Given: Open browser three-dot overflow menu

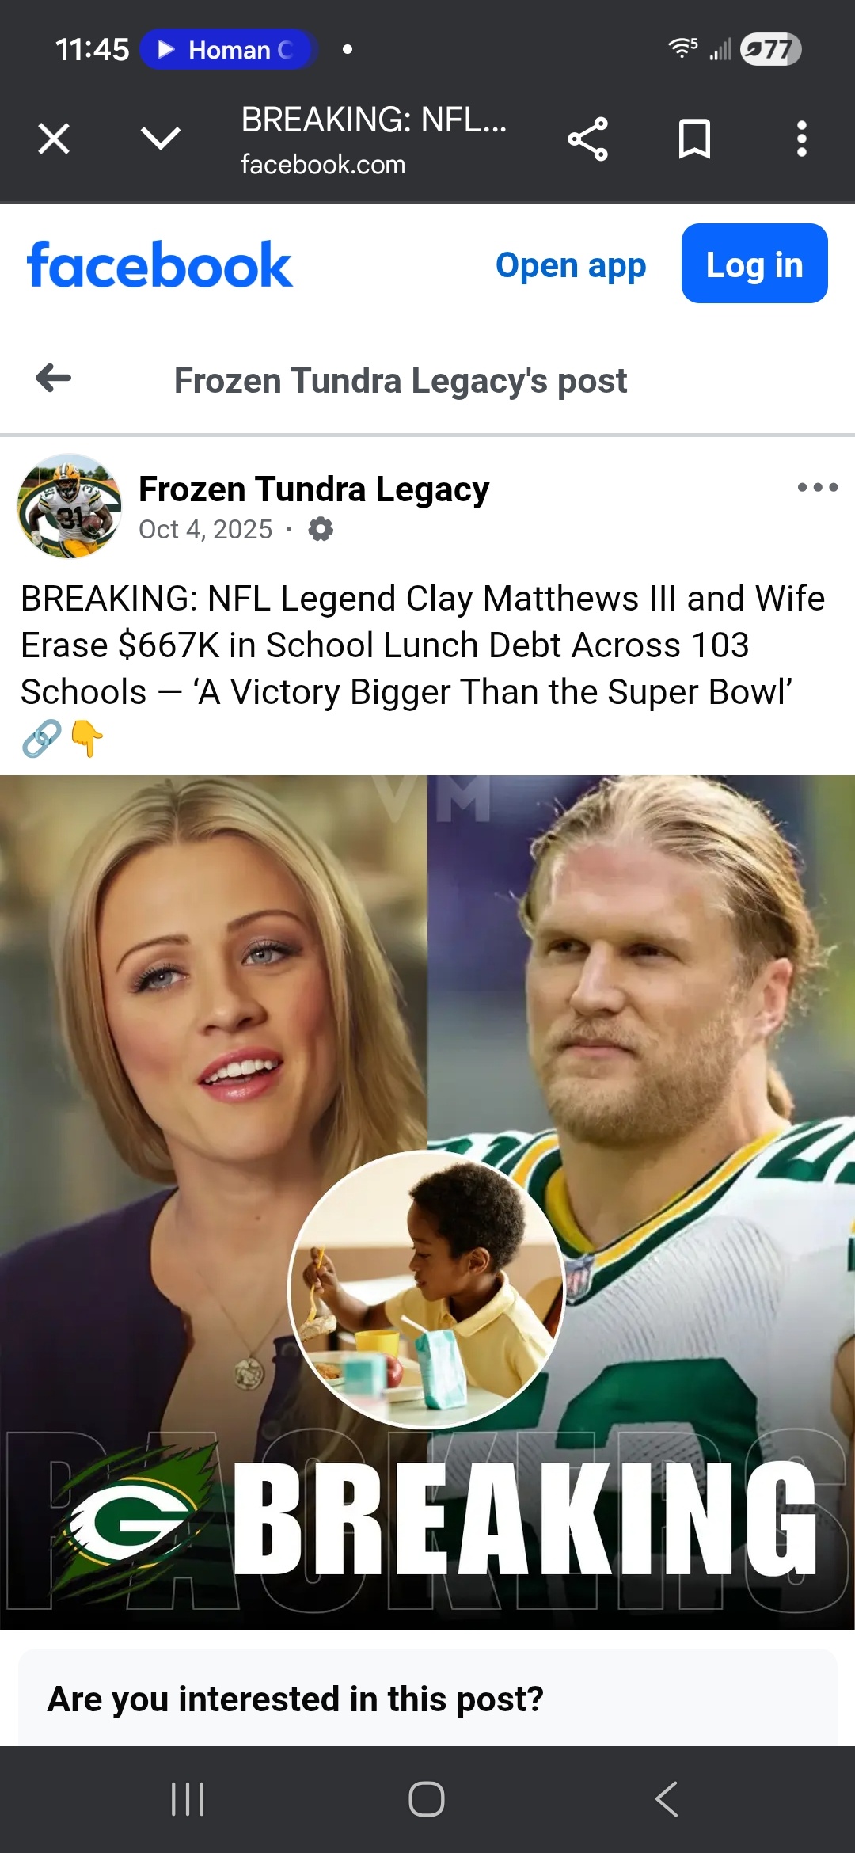Looking at the screenshot, I should tap(802, 139).
